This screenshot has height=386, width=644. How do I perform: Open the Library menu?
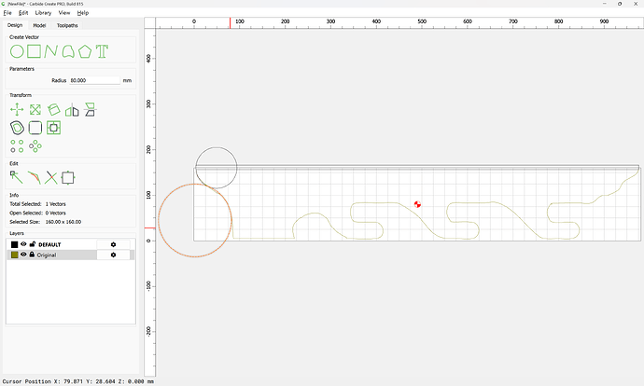pos(43,13)
